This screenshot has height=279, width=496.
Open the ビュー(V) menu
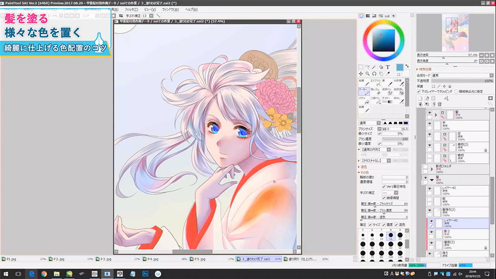pyautogui.click(x=150, y=9)
